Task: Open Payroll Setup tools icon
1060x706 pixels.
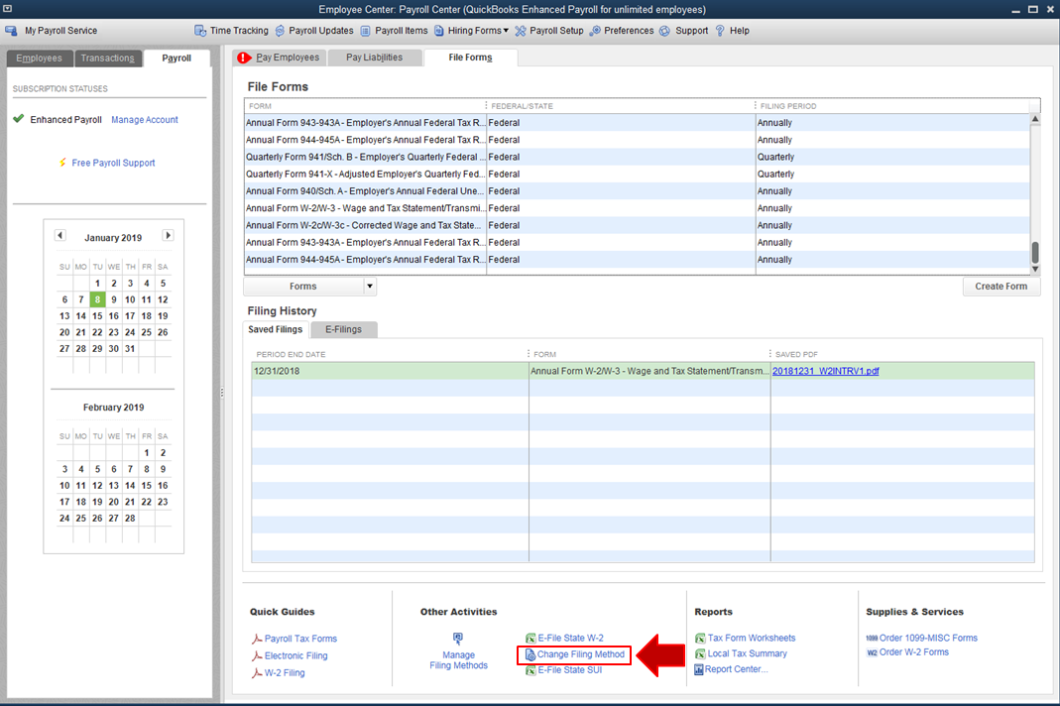Action: 521,31
